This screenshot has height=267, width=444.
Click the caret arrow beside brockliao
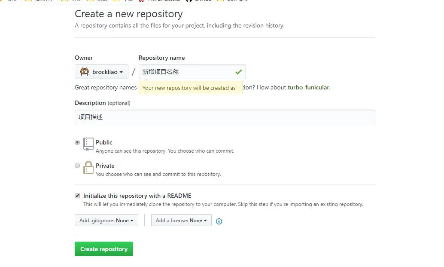121,72
